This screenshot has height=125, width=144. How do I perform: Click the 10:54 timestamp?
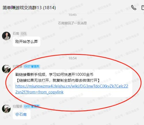(x=72, y=58)
